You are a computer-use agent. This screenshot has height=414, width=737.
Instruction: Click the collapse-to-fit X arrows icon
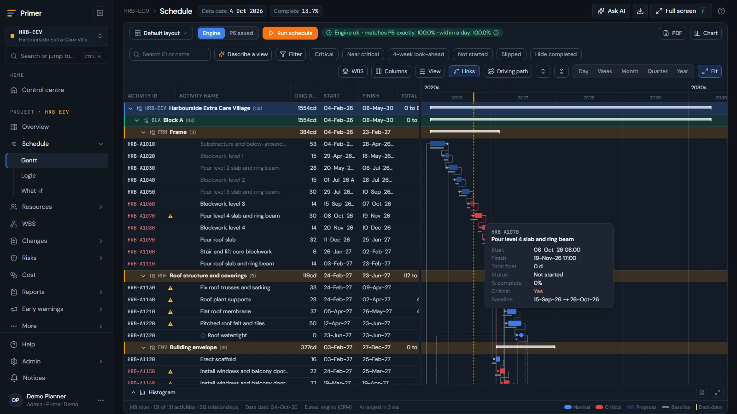point(561,71)
